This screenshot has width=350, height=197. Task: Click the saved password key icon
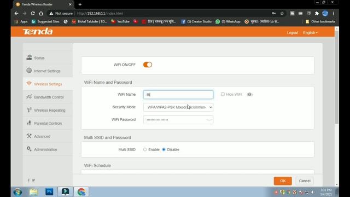(273, 13)
